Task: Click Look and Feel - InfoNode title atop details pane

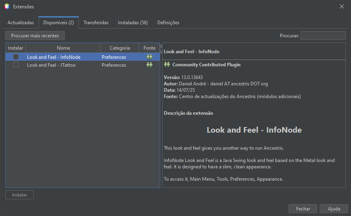Action: [x=191, y=52]
